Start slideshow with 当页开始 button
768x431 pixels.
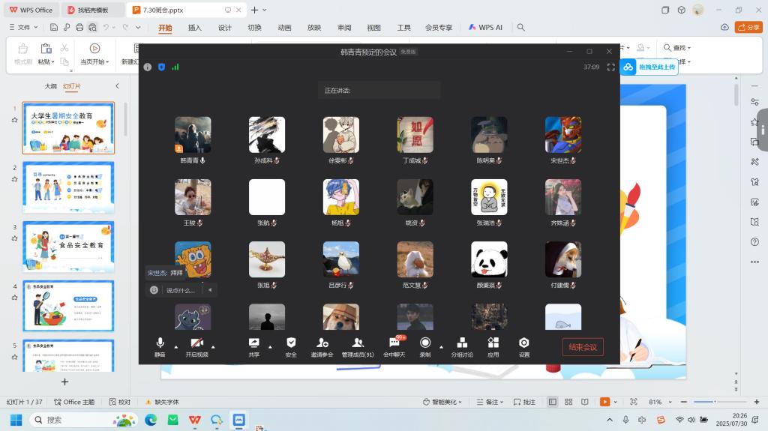pos(94,54)
